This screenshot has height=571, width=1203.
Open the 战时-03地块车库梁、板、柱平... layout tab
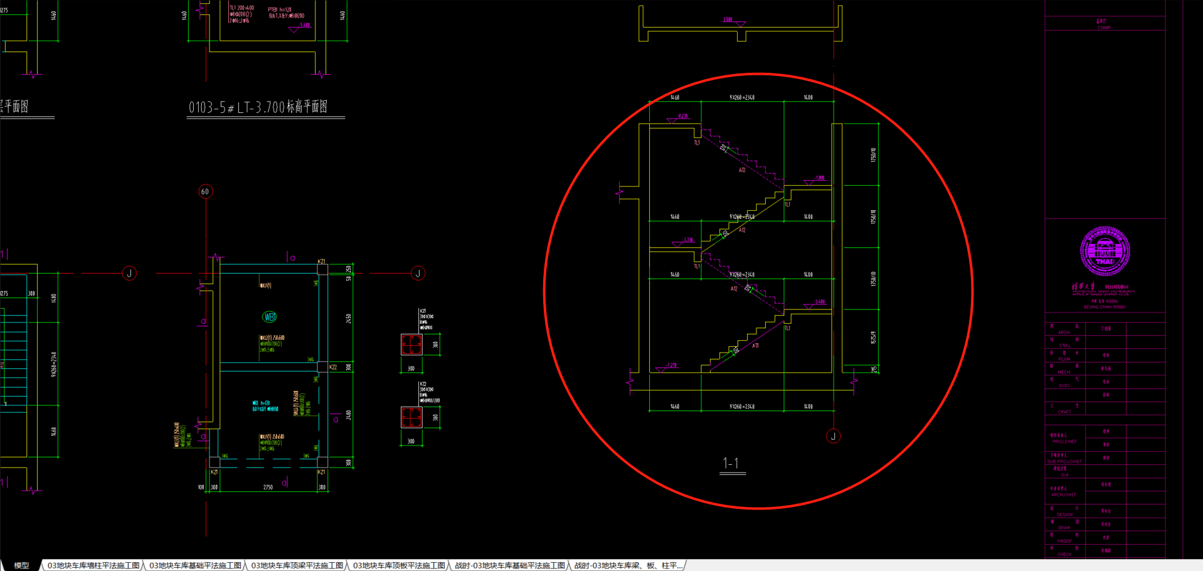(x=628, y=565)
